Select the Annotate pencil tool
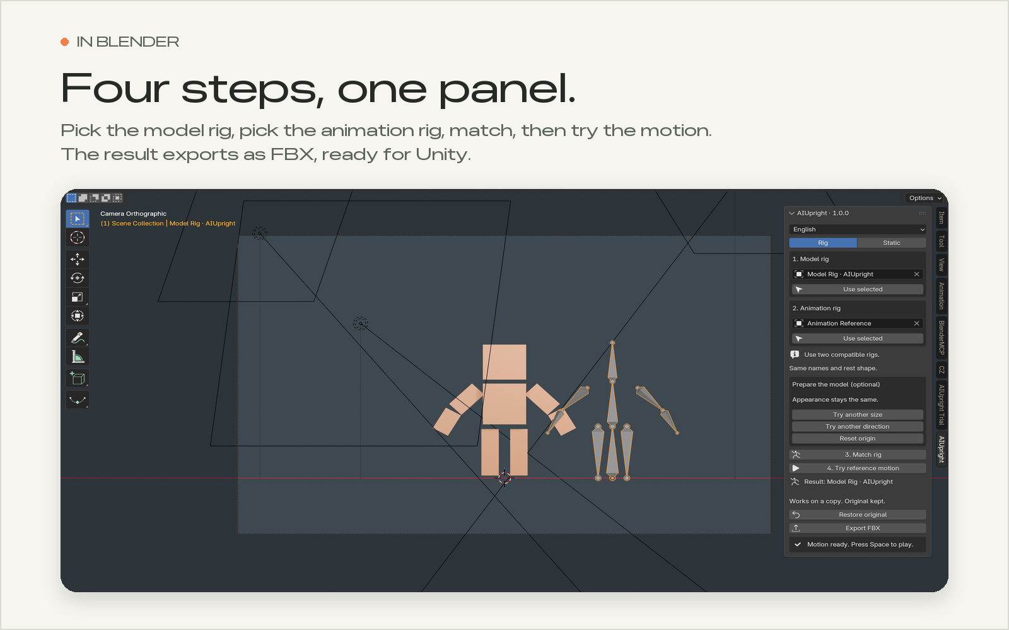This screenshot has width=1009, height=630. click(78, 338)
